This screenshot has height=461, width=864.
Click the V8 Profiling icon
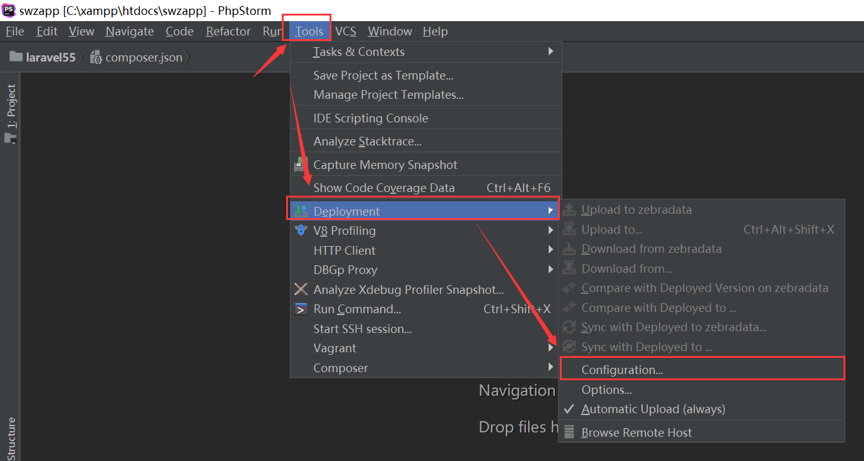(x=300, y=230)
